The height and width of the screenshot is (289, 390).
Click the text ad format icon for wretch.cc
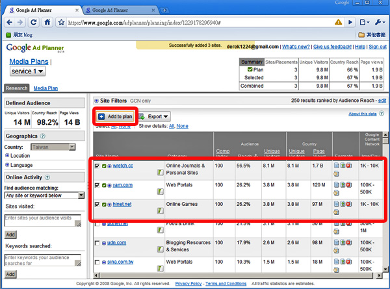click(337, 166)
